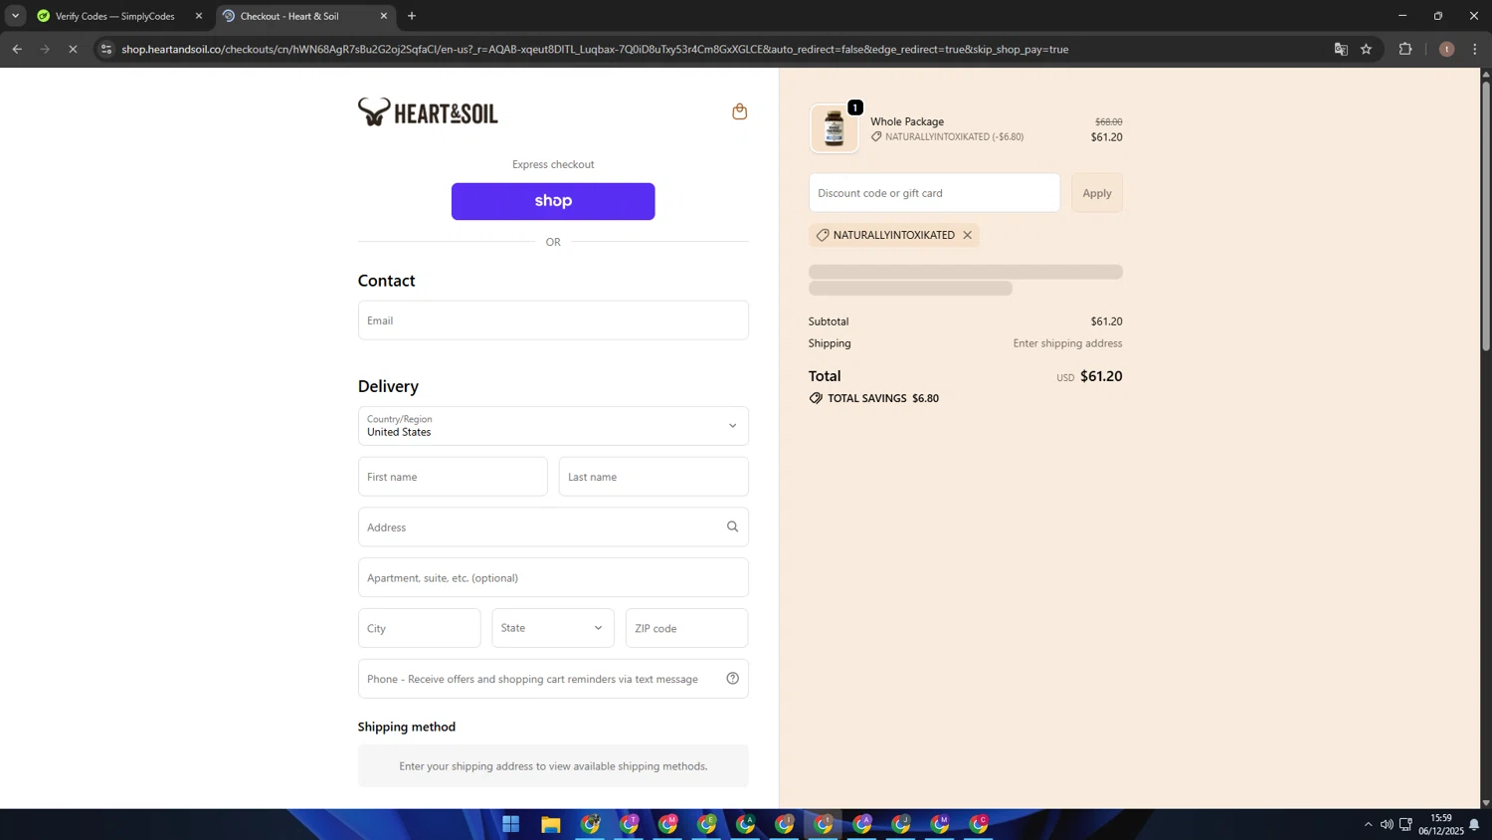This screenshot has width=1492, height=840.
Task: Click the Heart & Soil logo
Action: 428,111
